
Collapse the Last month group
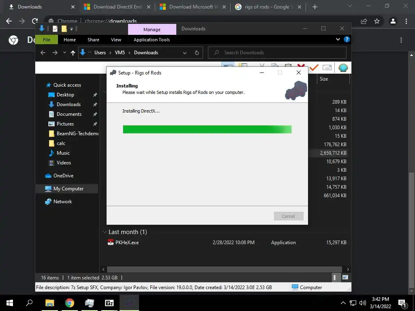pos(105,232)
